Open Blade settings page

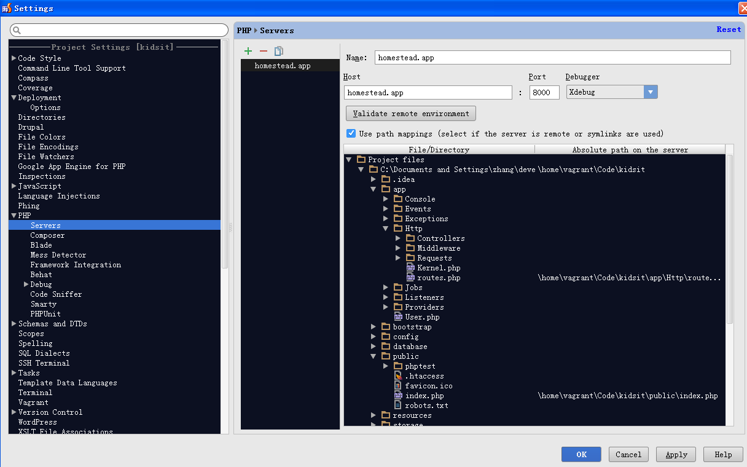(41, 245)
